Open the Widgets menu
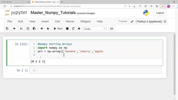 click(85, 21)
